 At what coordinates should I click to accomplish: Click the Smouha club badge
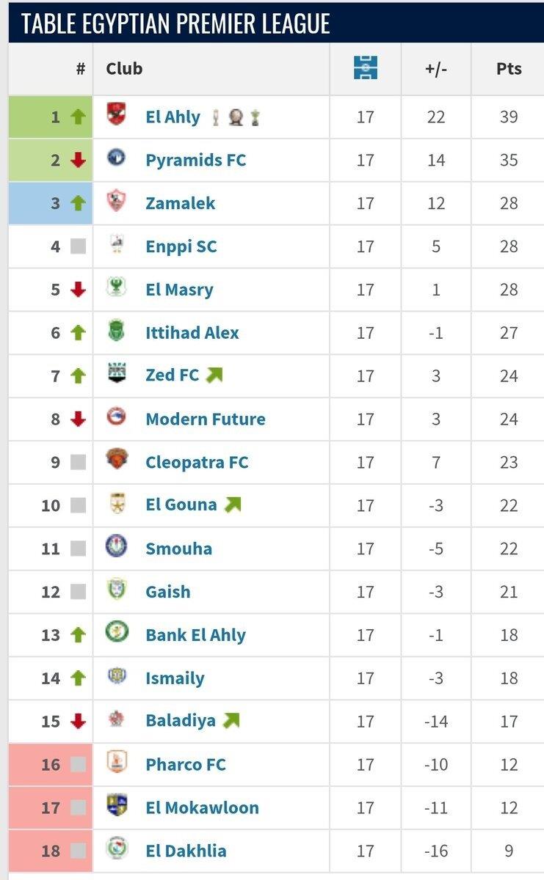[x=117, y=547]
